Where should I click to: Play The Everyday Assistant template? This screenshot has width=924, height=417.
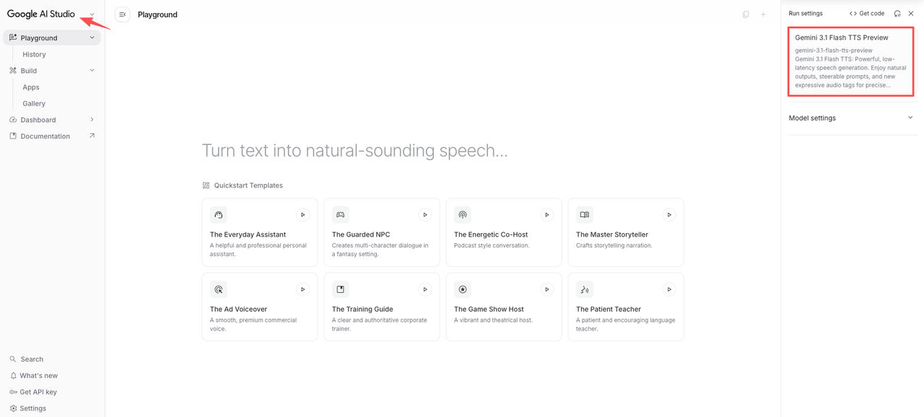[x=302, y=215]
